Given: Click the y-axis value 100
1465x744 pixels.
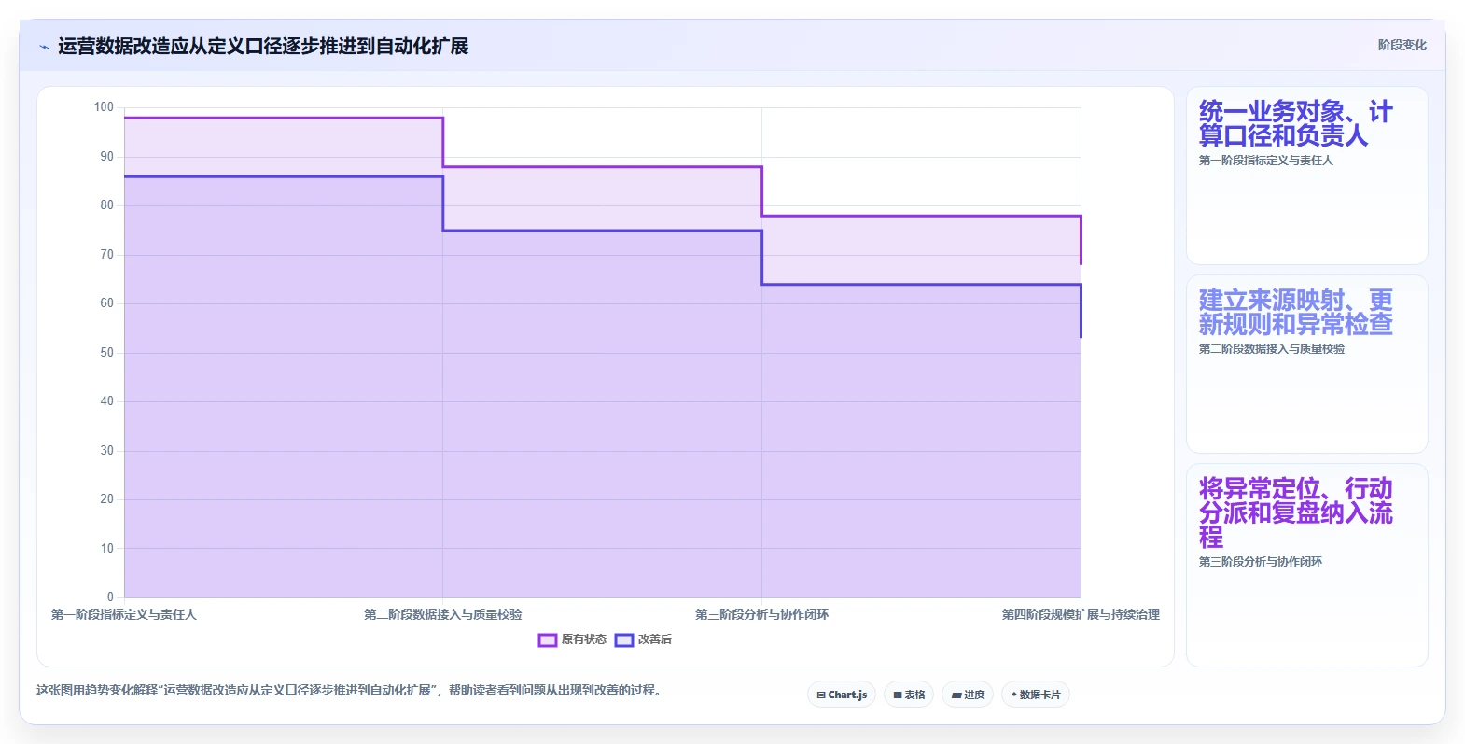Looking at the screenshot, I should coord(104,107).
